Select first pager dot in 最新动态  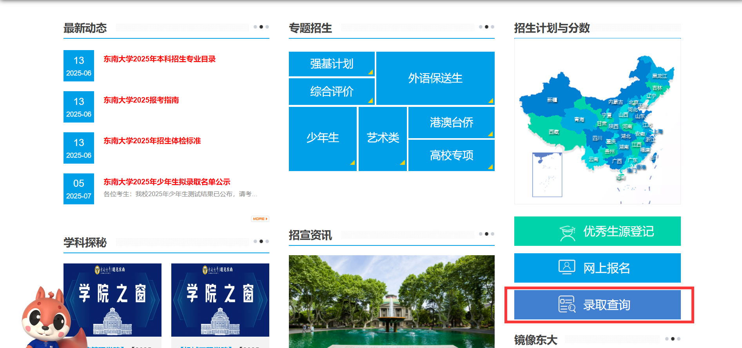(x=256, y=27)
